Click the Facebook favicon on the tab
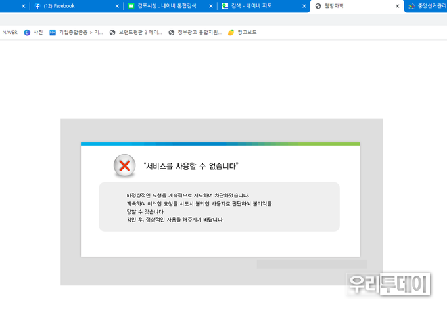Image resolution: width=447 pixels, height=309 pixels. point(37,6)
